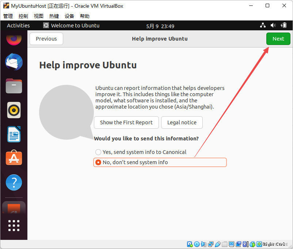Close the VirtualBox VM window
Viewport: 293px width, 249px height.
point(284,5)
